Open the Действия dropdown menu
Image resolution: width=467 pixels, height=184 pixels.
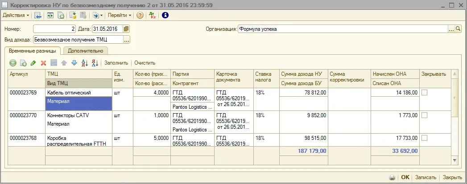16,15
